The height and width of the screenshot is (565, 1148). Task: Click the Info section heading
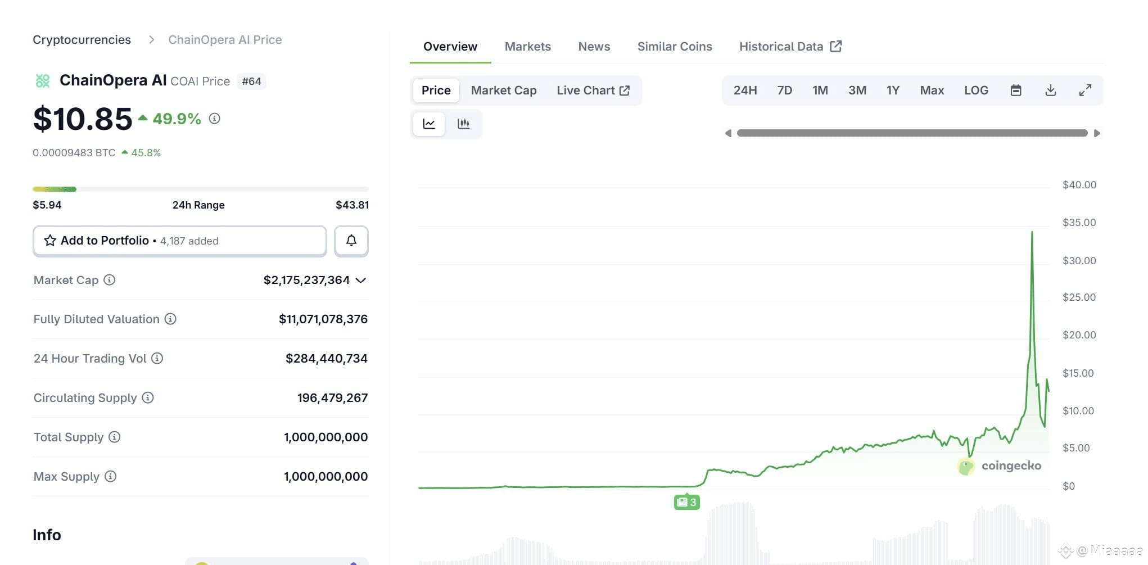47,535
